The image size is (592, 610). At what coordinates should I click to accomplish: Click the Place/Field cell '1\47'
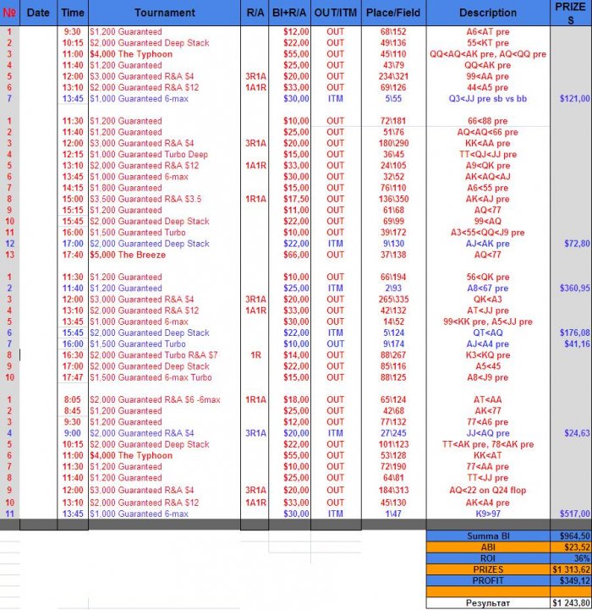pyautogui.click(x=393, y=514)
